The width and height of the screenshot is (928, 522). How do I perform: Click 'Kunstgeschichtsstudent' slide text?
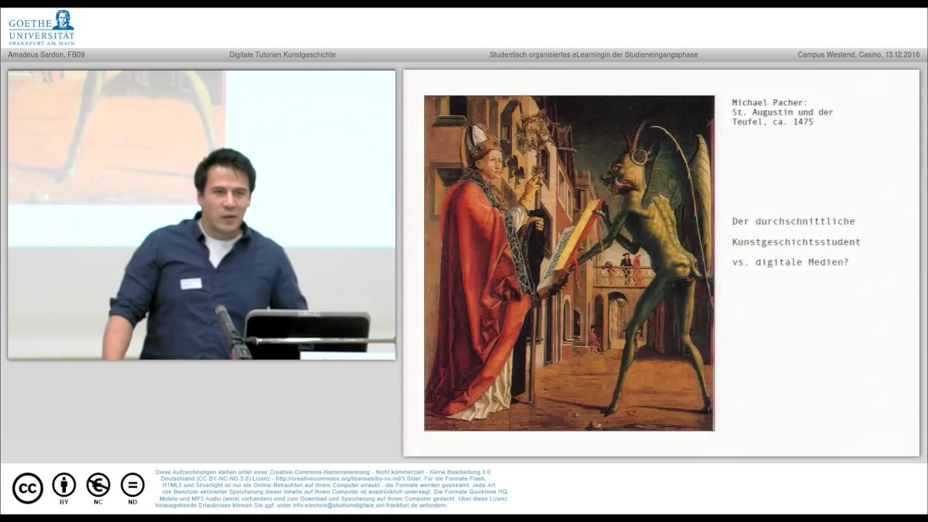coord(796,241)
